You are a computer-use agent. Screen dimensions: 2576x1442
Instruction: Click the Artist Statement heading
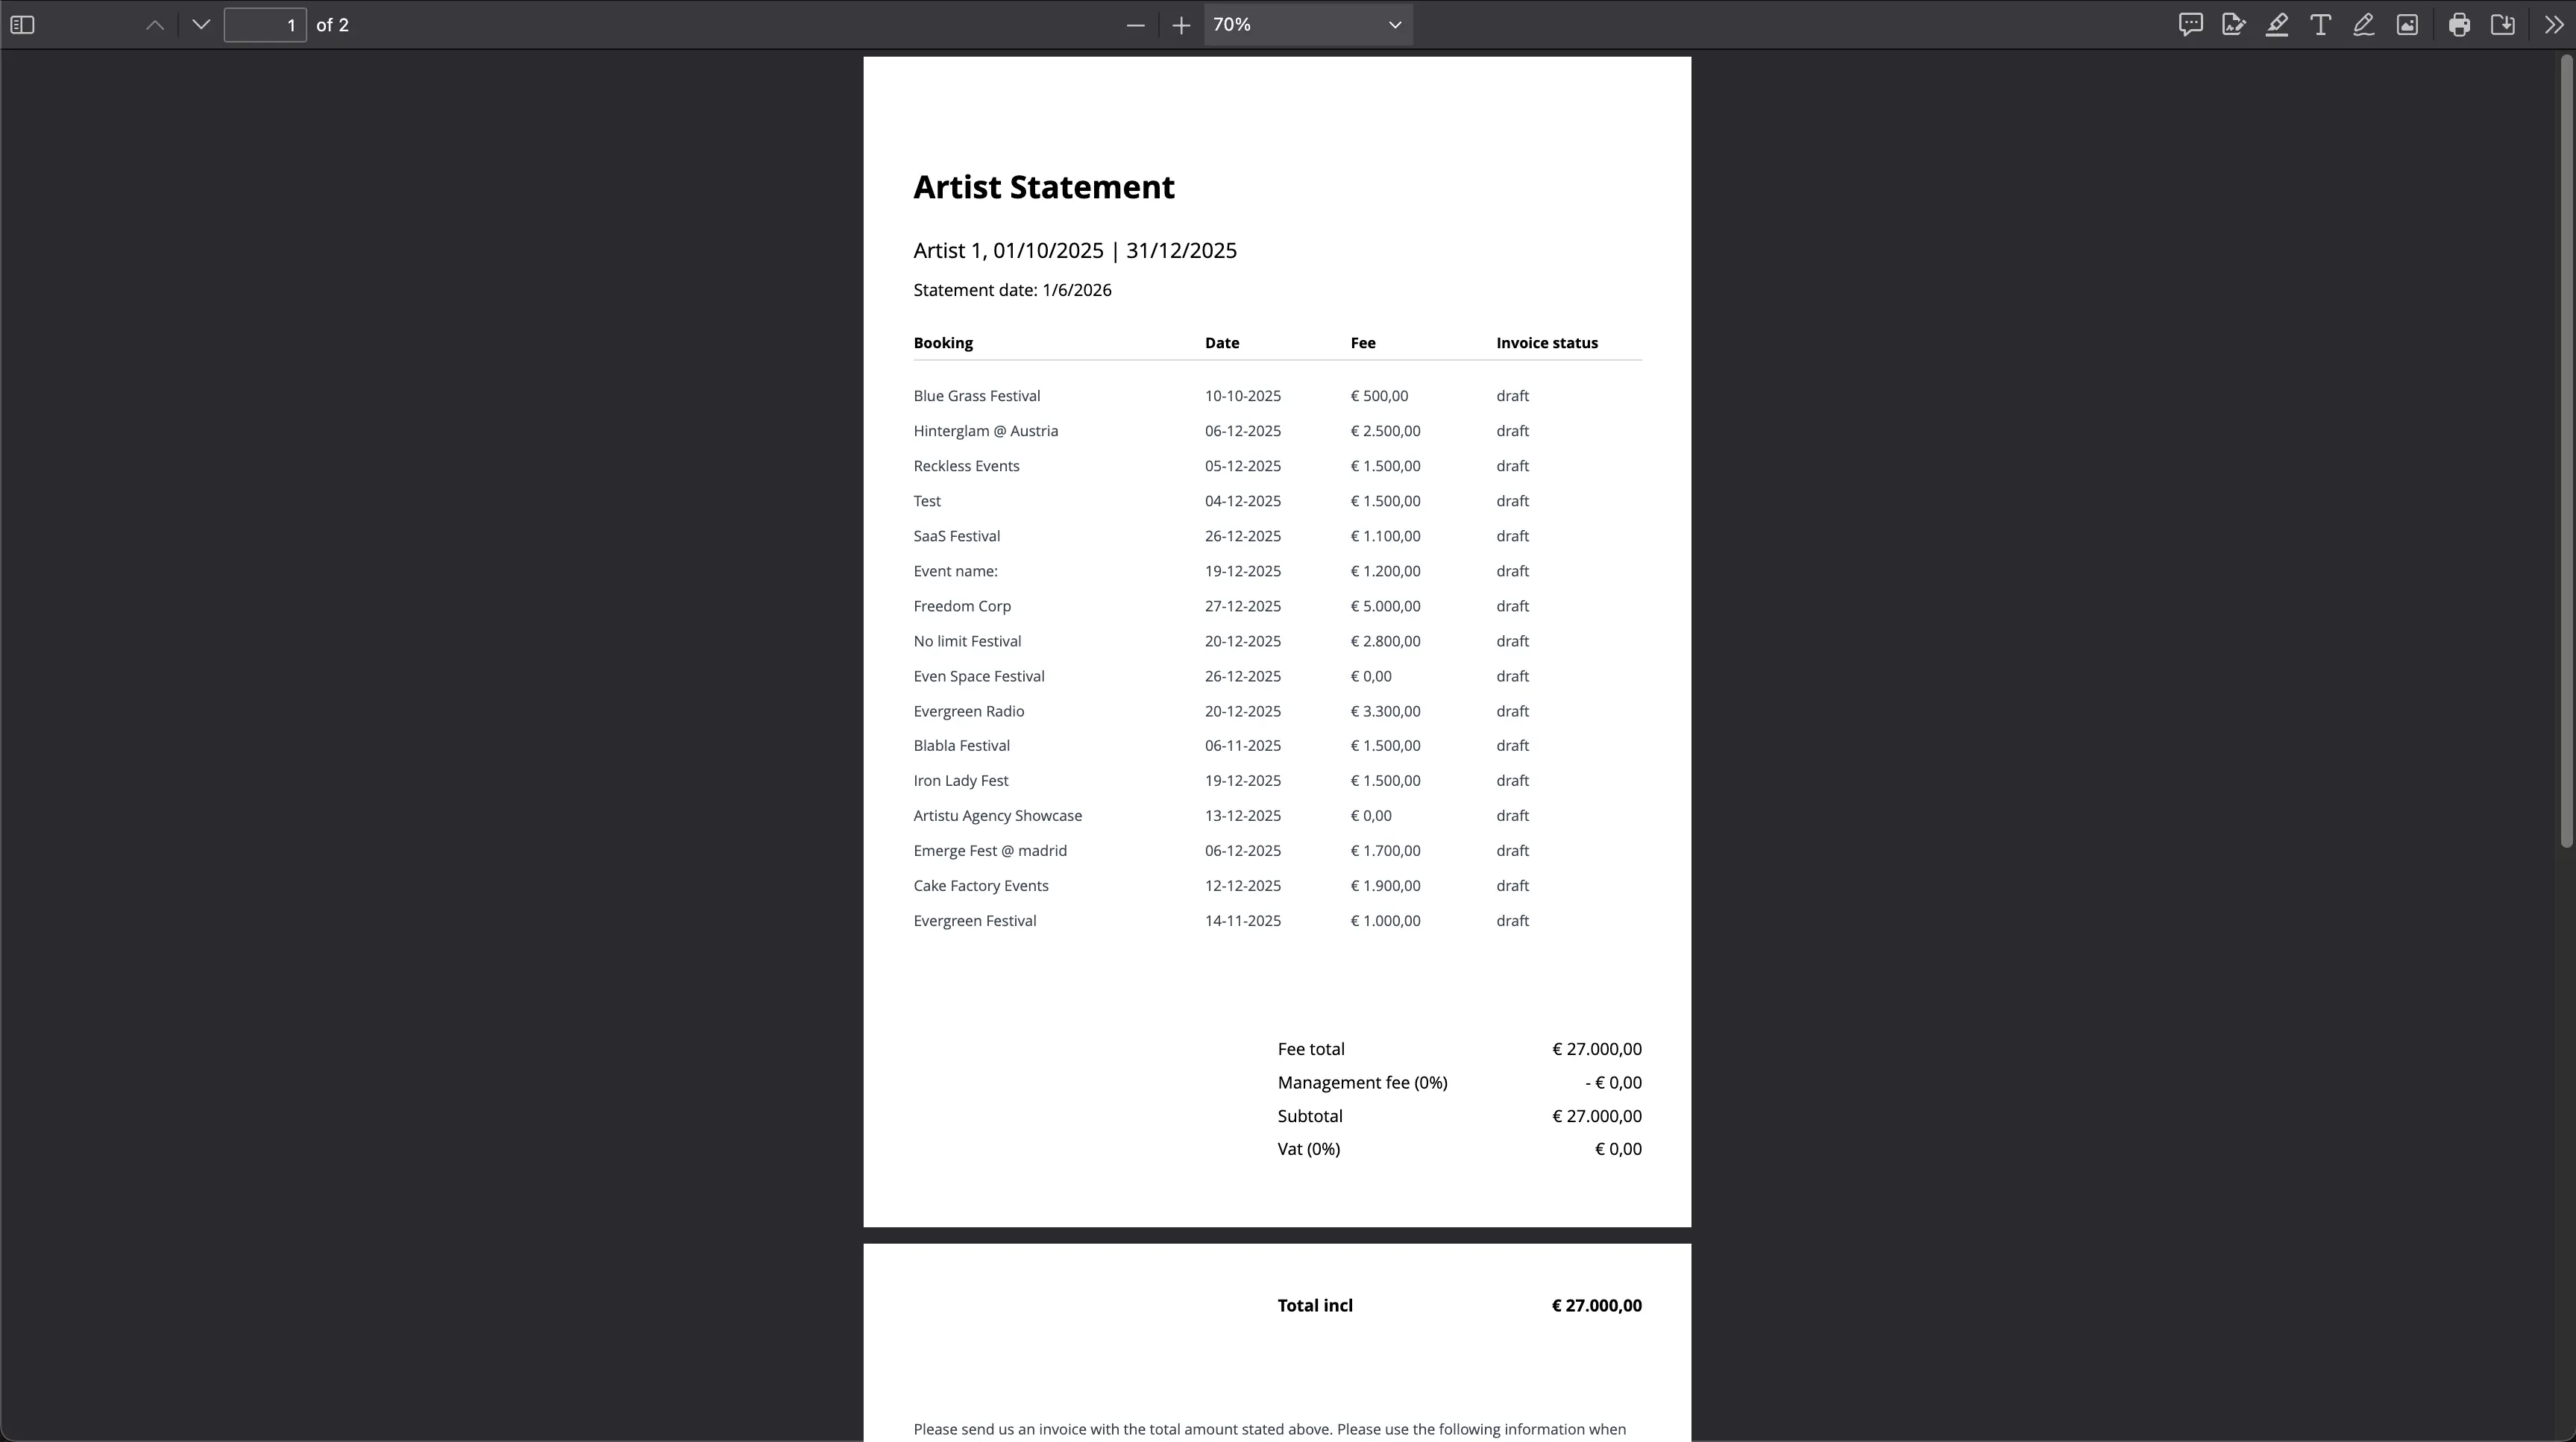pyautogui.click(x=1043, y=187)
